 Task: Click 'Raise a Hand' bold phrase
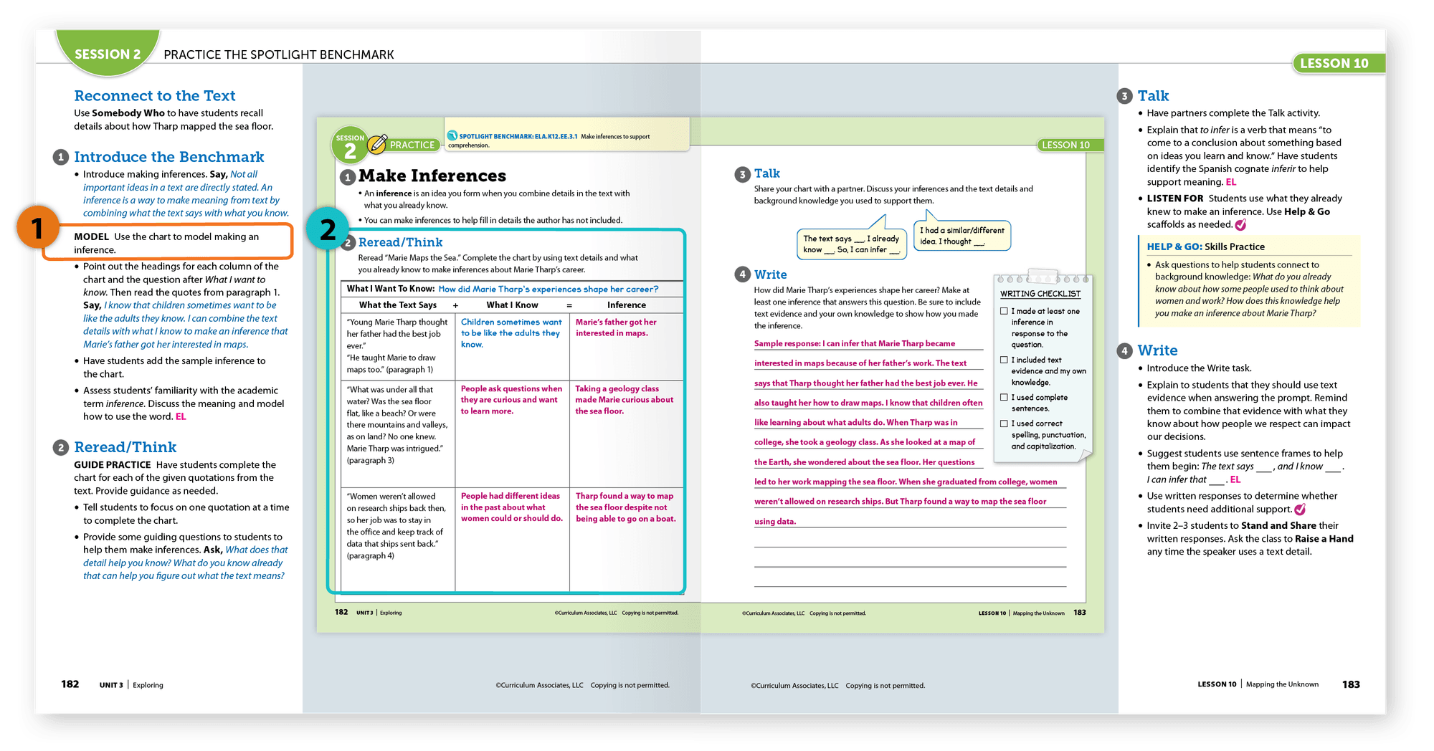coord(1324,539)
